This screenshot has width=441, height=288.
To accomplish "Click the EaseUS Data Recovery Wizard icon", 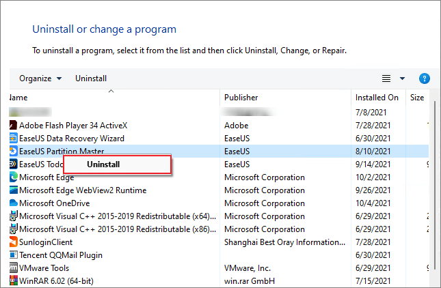I will [13, 139].
